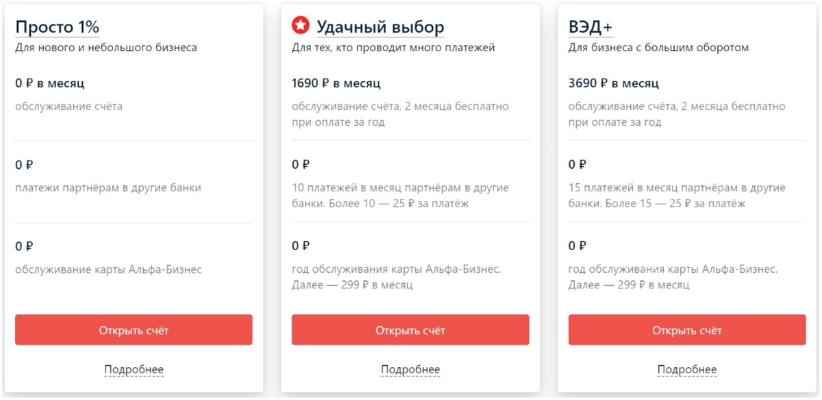Select the 1690 ₽ в месяц price text
The width and height of the screenshot is (822, 400).
coord(336,83)
